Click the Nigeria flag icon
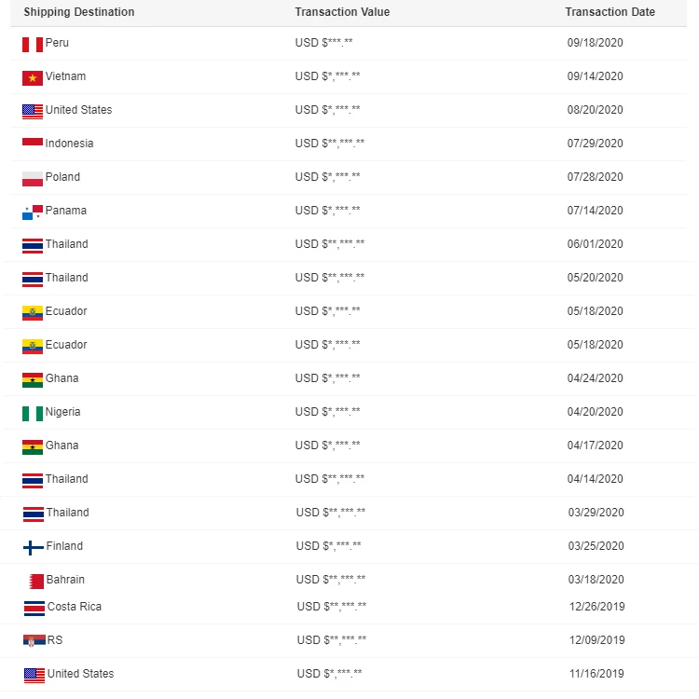The width and height of the screenshot is (699, 699). click(33, 413)
